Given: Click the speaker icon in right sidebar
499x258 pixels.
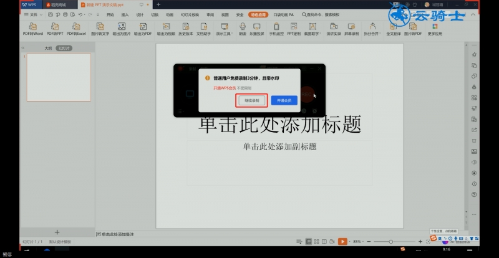Looking at the screenshot, I should [474, 162].
